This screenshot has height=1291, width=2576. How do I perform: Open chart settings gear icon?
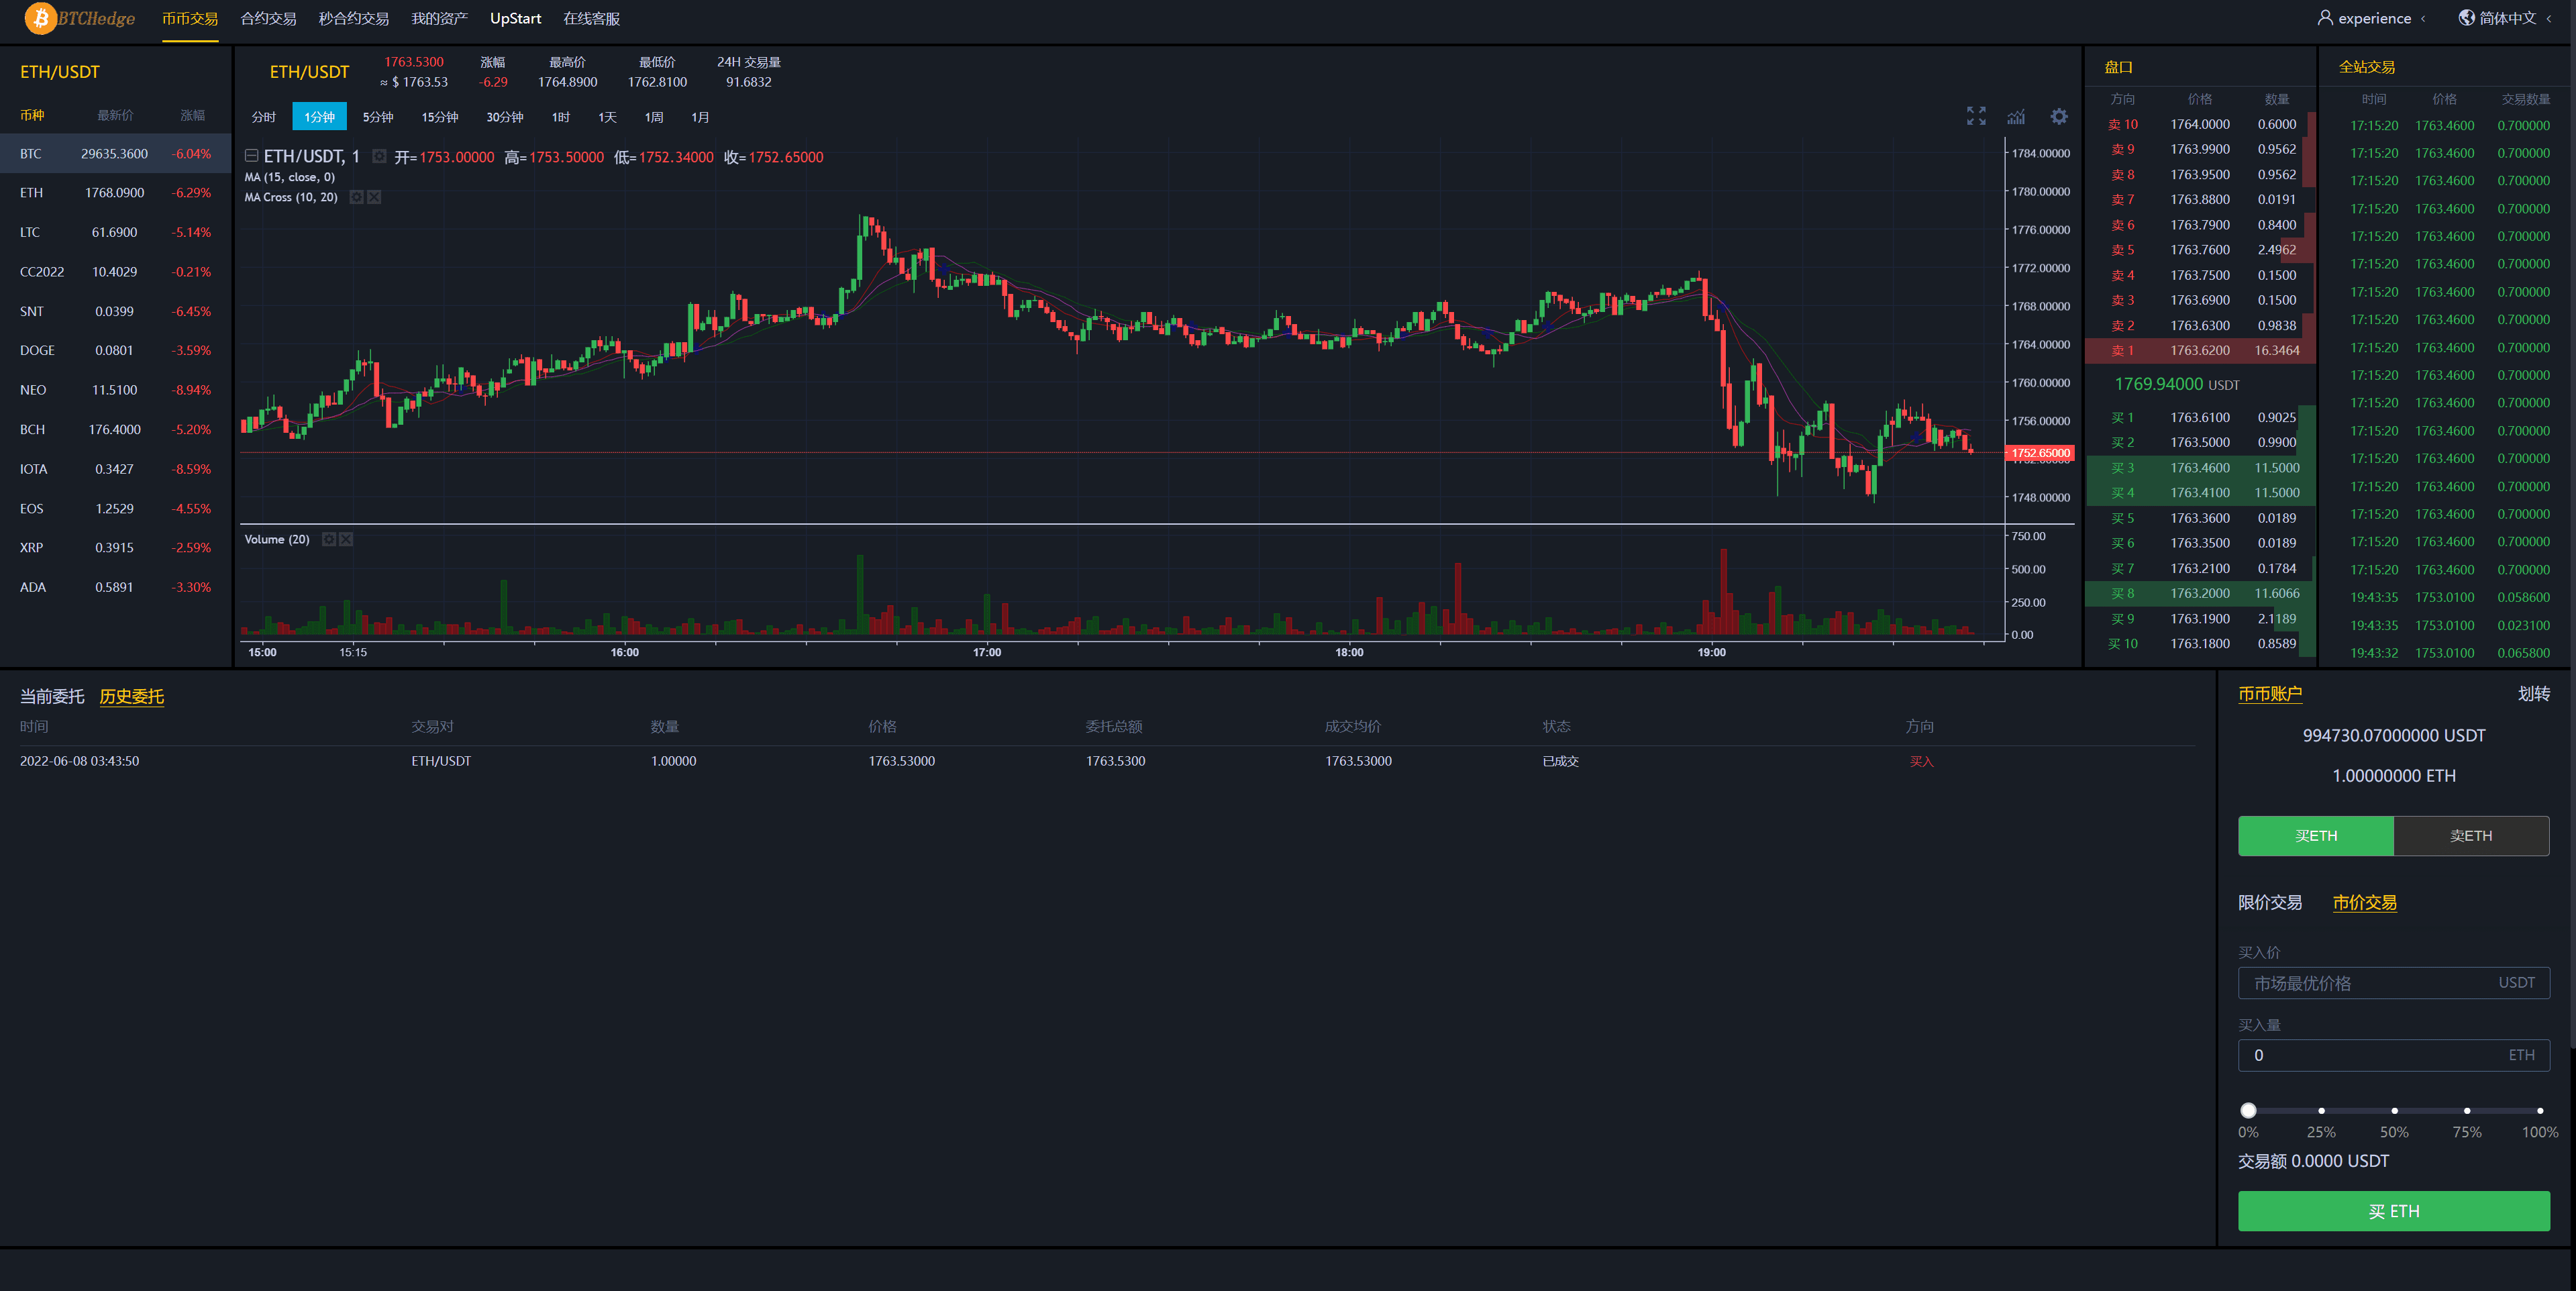click(x=2059, y=116)
